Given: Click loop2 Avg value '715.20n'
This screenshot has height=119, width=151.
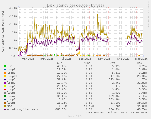Looking at the screenshot, I should (115, 80).
